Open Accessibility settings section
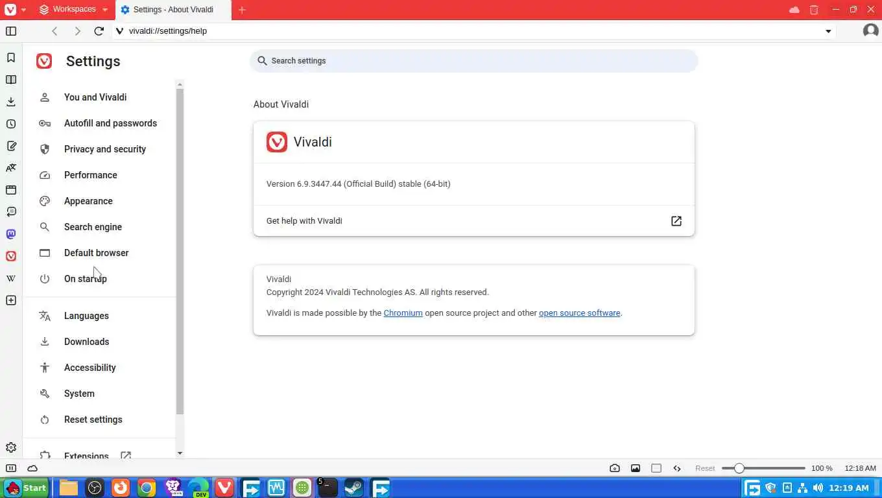Viewport: 882px width, 498px height. coord(89,368)
